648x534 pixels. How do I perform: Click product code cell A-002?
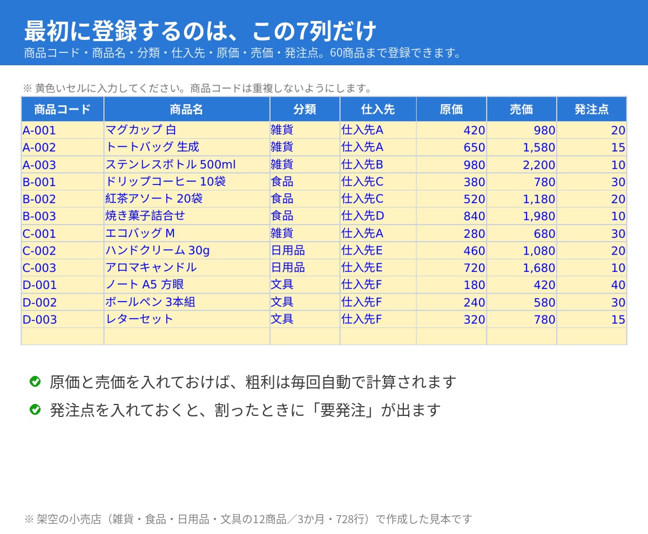click(63, 147)
